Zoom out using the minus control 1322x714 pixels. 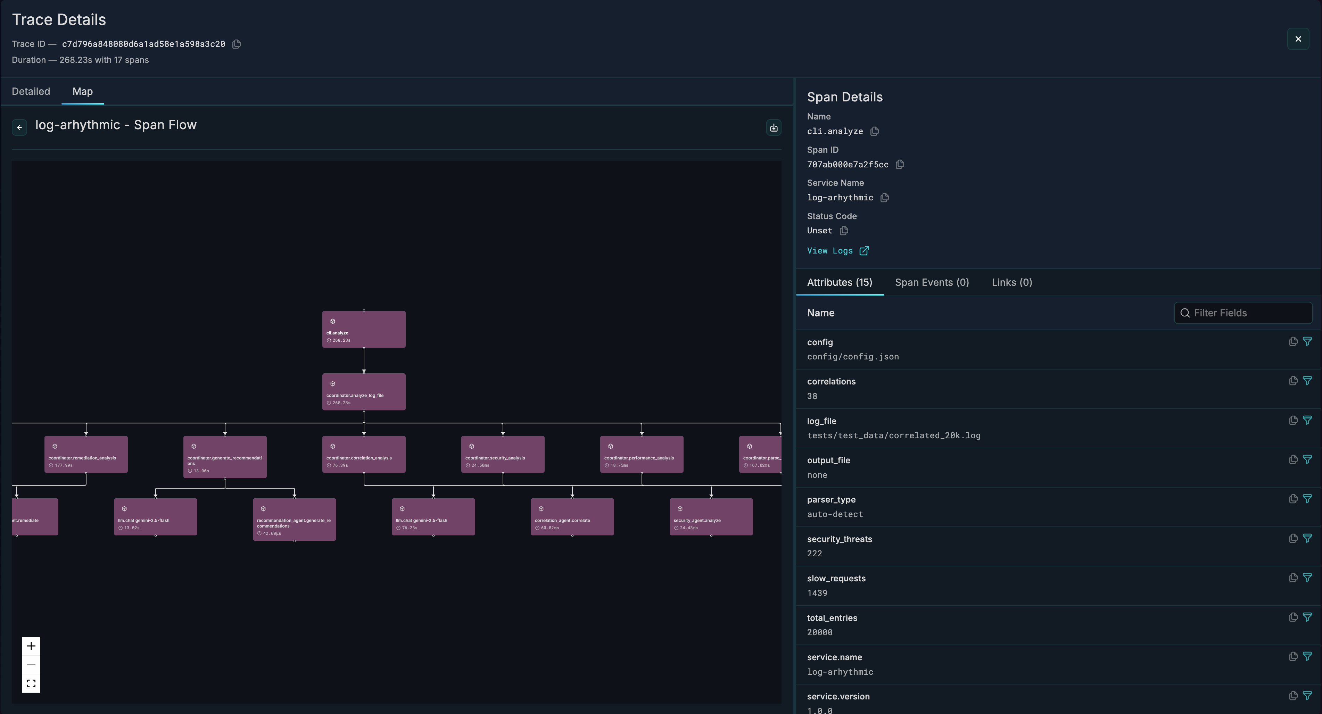pos(31,664)
